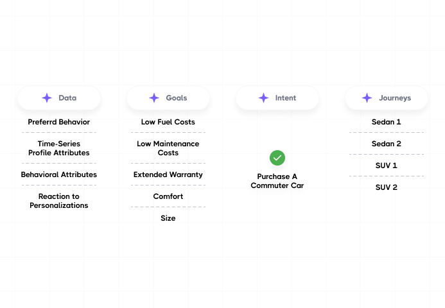Click the sparkle icon beside Intent

click(263, 98)
